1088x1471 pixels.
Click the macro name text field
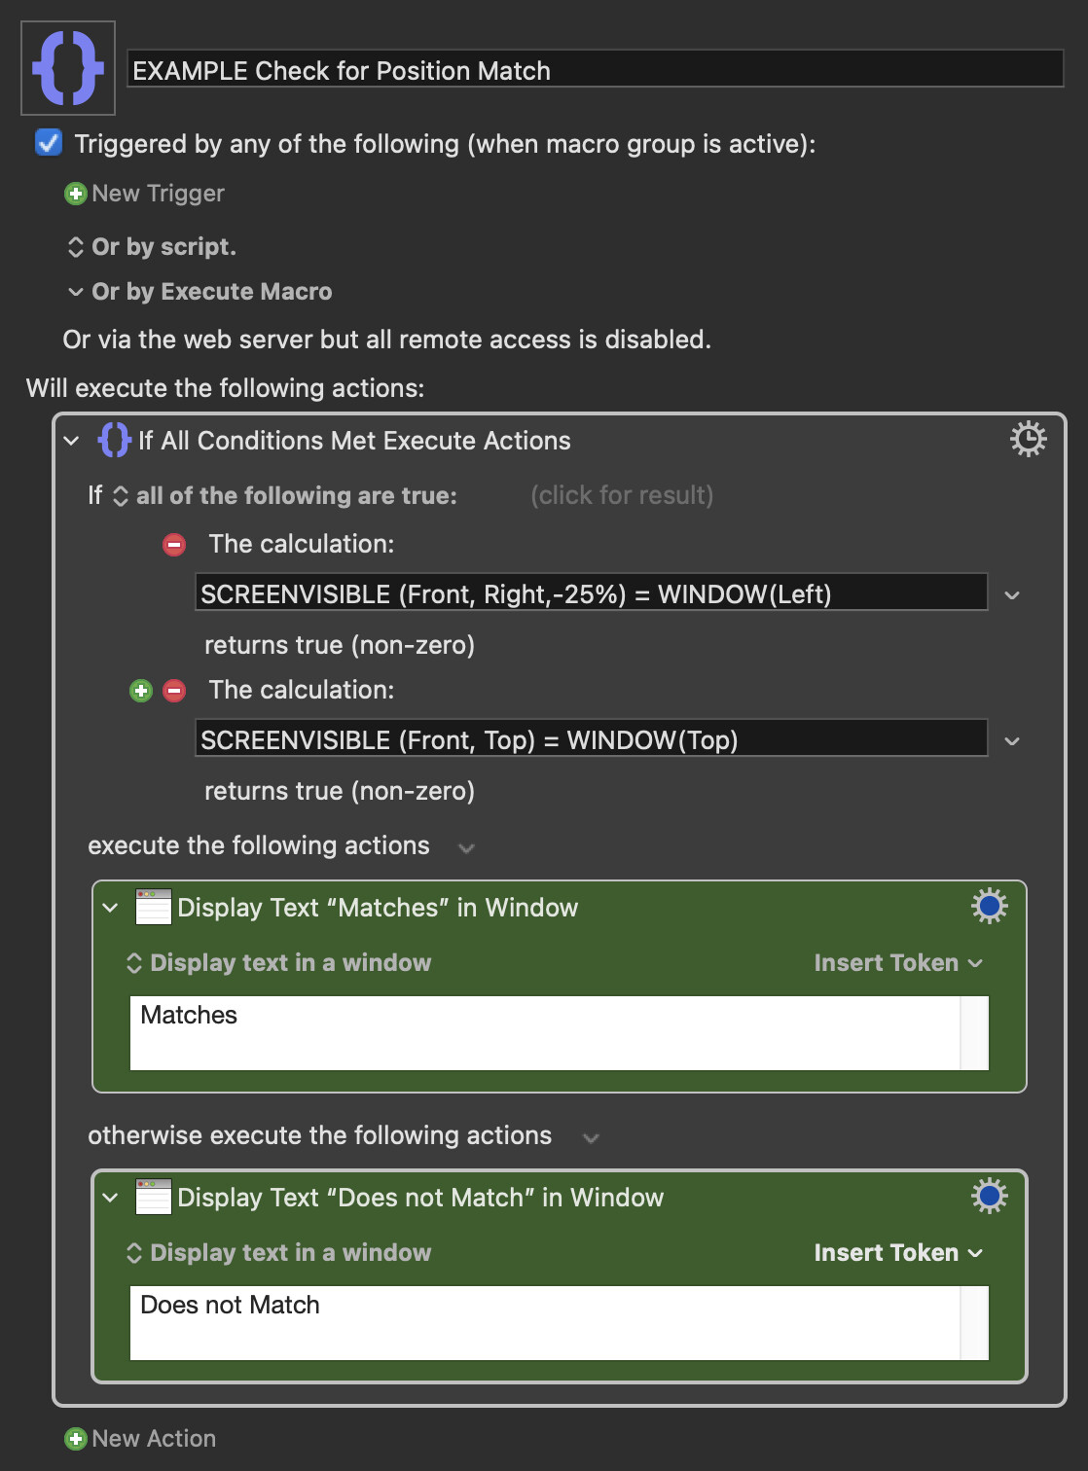click(596, 70)
